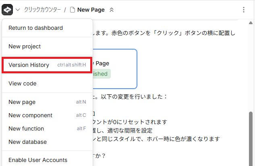Click the page file icon in breadcrumb

[x=73, y=10]
